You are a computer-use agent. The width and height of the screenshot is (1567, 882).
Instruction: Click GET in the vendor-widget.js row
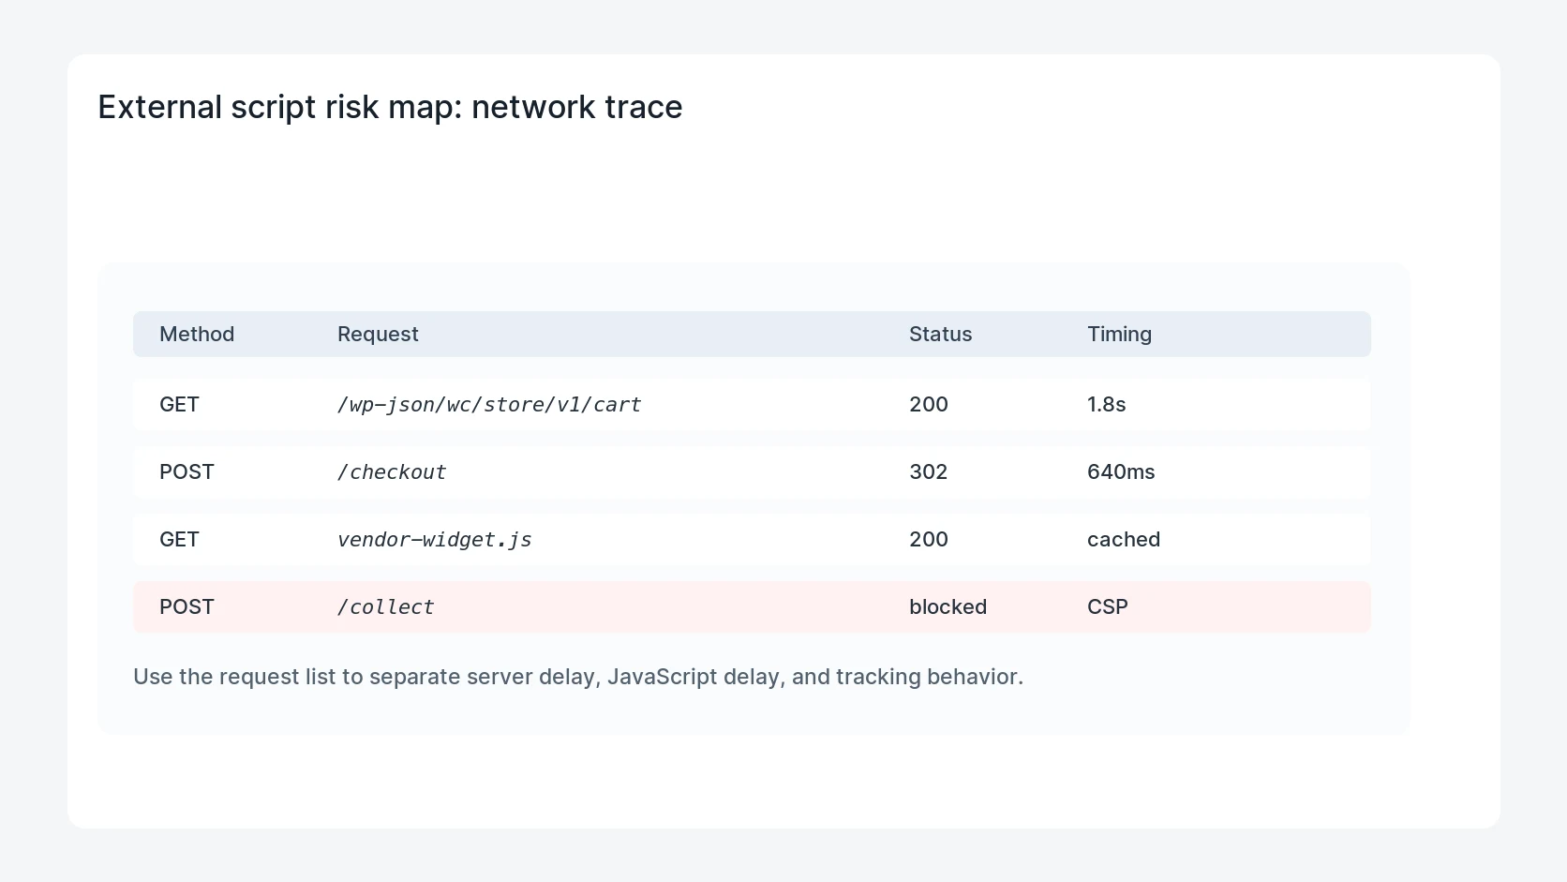point(179,539)
